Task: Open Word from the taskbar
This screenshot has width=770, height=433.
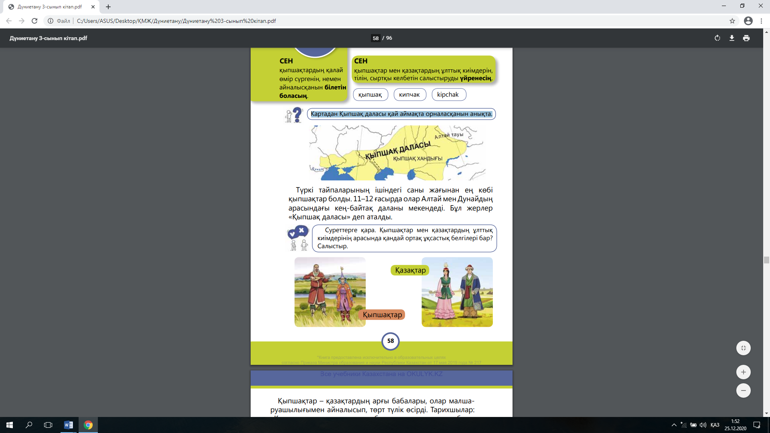Action: tap(69, 425)
